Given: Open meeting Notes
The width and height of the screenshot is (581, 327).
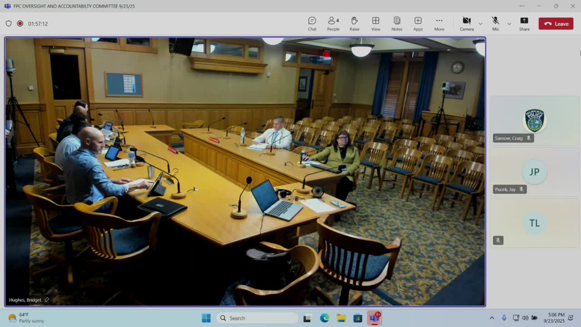Looking at the screenshot, I should pyautogui.click(x=397, y=24).
